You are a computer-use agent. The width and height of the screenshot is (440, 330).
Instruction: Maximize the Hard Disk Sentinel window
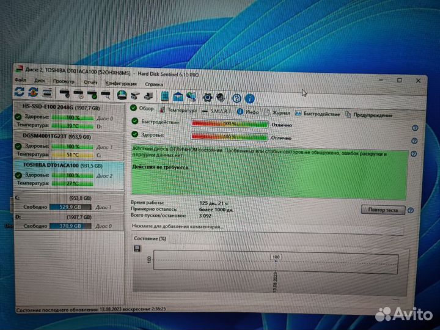pyautogui.click(x=400, y=80)
